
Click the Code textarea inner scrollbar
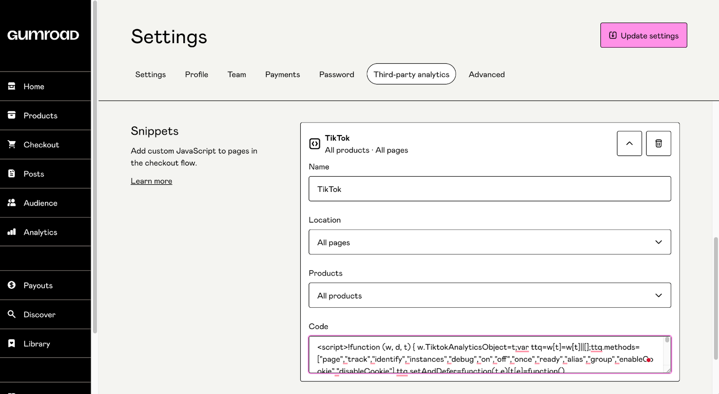[667, 340]
